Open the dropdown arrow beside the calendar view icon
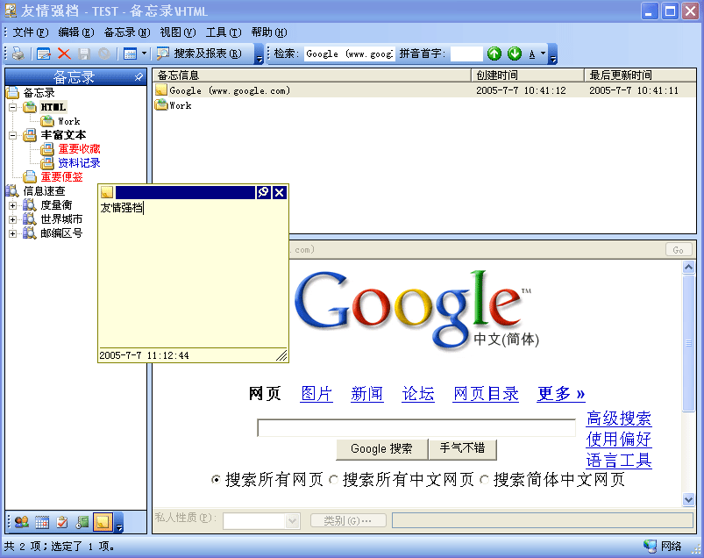Screen dimensions: 704x558 [x=144, y=54]
